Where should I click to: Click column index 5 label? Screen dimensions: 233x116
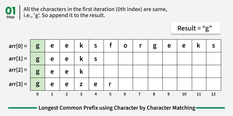(x=111, y=94)
